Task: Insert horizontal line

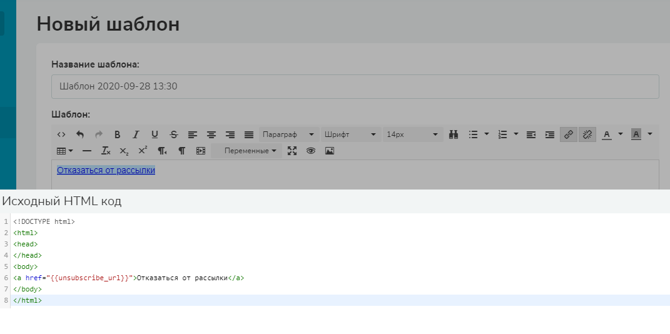Action: pos(87,151)
